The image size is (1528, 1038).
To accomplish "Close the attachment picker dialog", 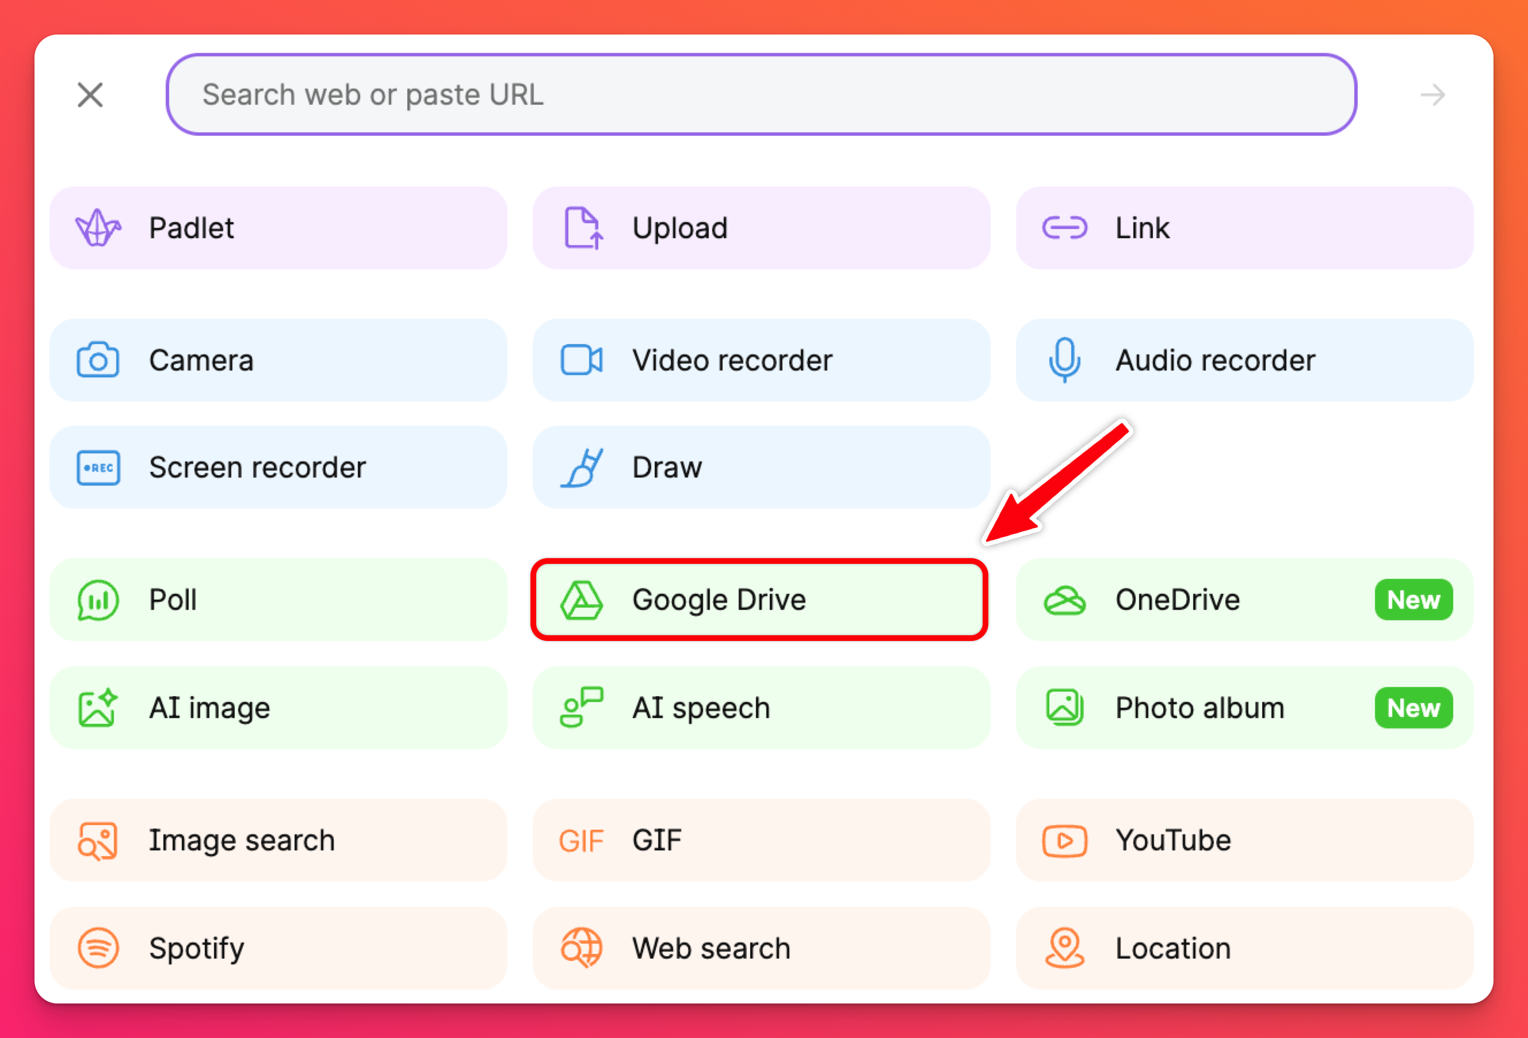I will 90,95.
